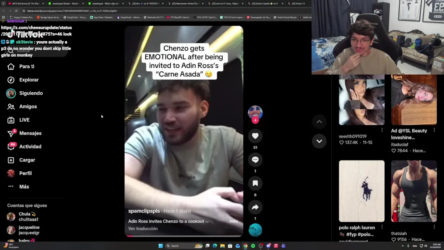Open the Descargador de You... bookmark

(259, 17)
